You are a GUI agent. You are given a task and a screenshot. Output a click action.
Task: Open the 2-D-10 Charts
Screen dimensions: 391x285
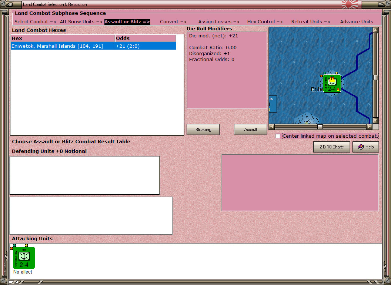click(x=331, y=147)
